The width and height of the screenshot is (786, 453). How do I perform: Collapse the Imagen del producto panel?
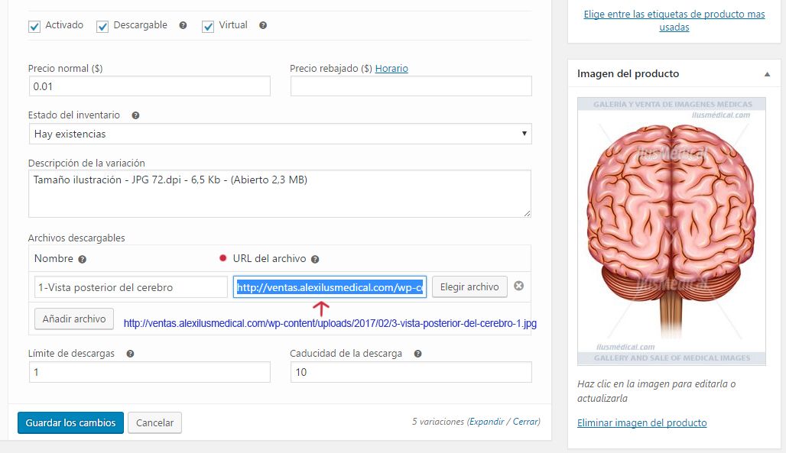[767, 74]
